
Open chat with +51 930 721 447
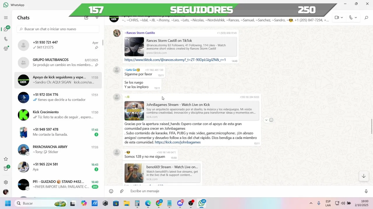[x=58, y=45]
